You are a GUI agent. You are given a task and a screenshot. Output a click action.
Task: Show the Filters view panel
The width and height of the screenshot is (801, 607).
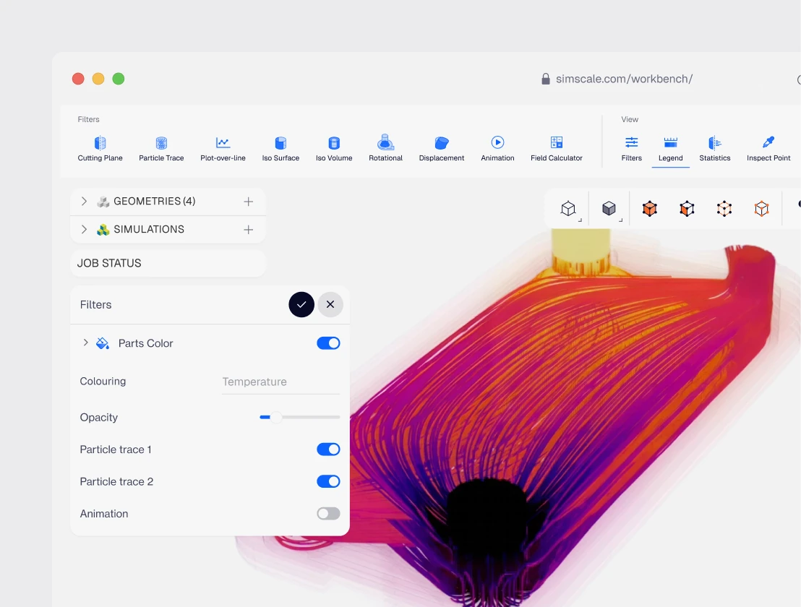pos(631,149)
